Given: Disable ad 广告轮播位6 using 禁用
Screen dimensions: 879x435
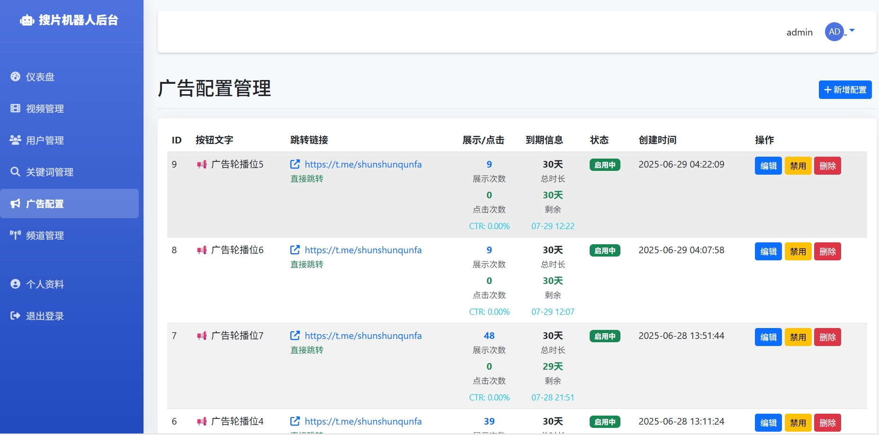Looking at the screenshot, I should pyautogui.click(x=798, y=251).
